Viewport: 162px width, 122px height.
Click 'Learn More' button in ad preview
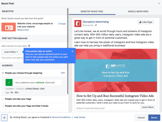click(148, 107)
